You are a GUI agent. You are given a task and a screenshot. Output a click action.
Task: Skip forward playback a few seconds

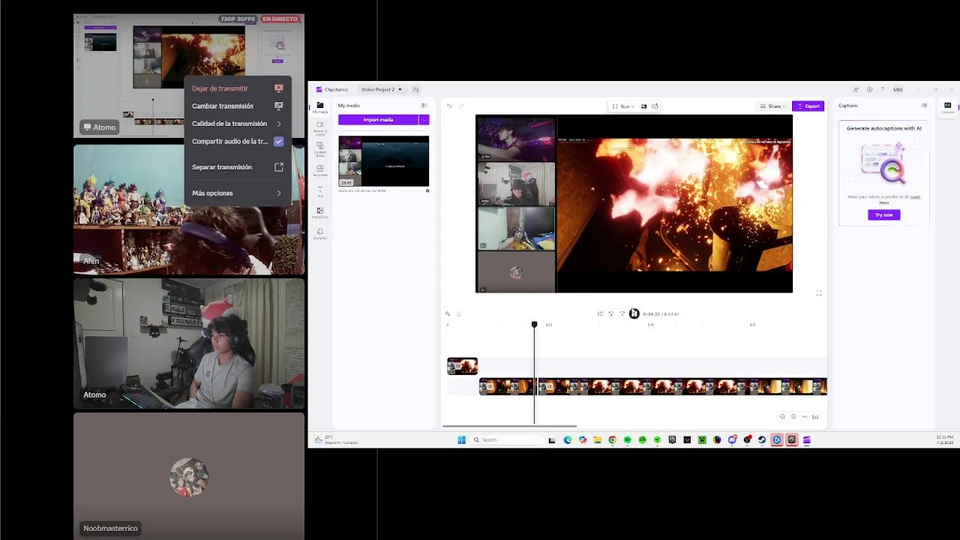tap(622, 313)
